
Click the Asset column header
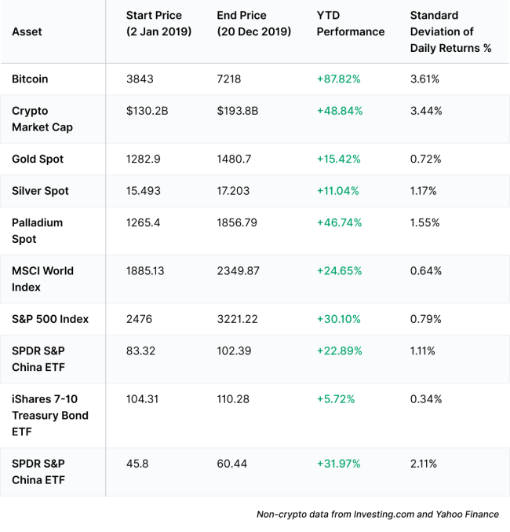click(x=27, y=31)
